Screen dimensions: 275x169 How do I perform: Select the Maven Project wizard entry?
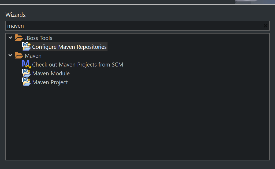click(50, 82)
